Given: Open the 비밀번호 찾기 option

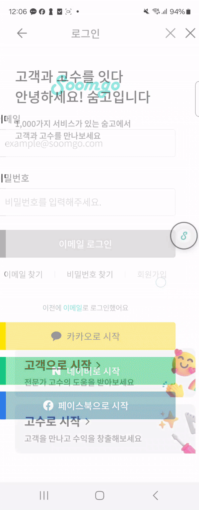Looking at the screenshot, I should pos(90,274).
